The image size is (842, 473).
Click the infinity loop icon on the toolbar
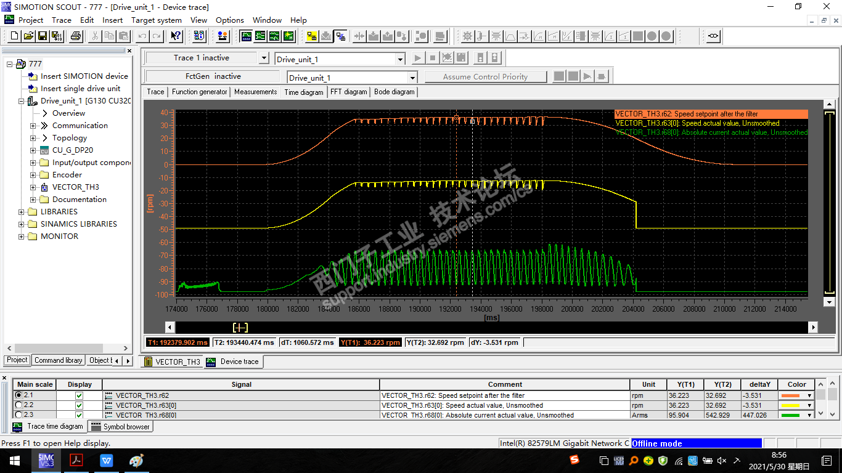713,36
